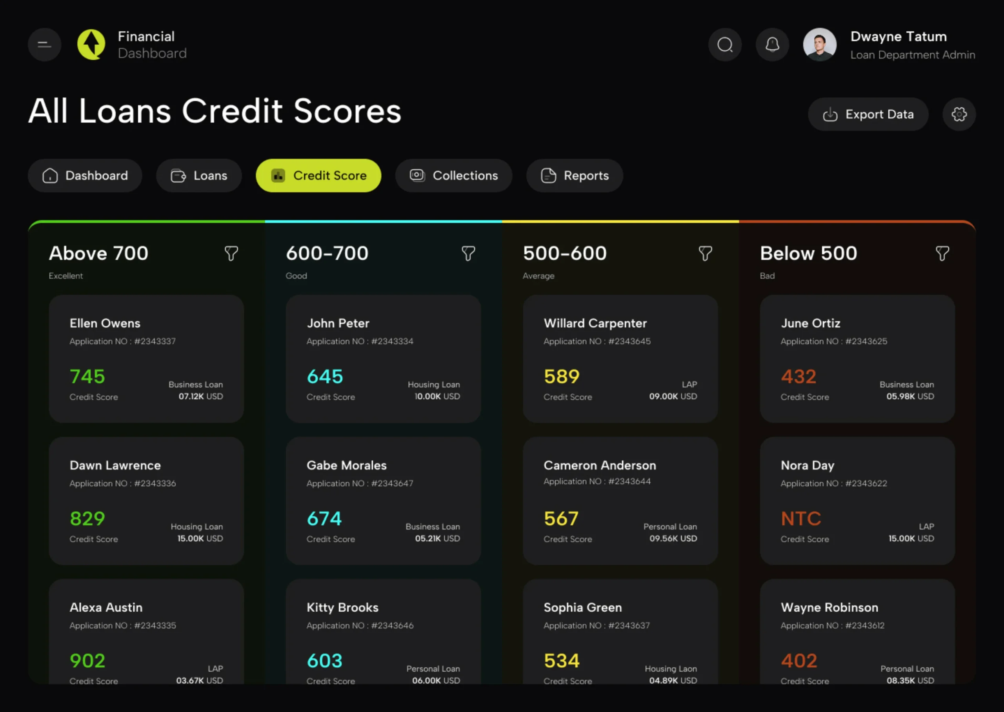Click the Export Data button
The image size is (1004, 712).
tap(868, 114)
